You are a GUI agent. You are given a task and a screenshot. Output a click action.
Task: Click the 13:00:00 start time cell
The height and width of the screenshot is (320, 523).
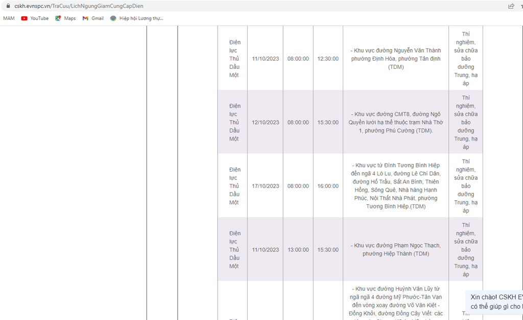[298, 250]
